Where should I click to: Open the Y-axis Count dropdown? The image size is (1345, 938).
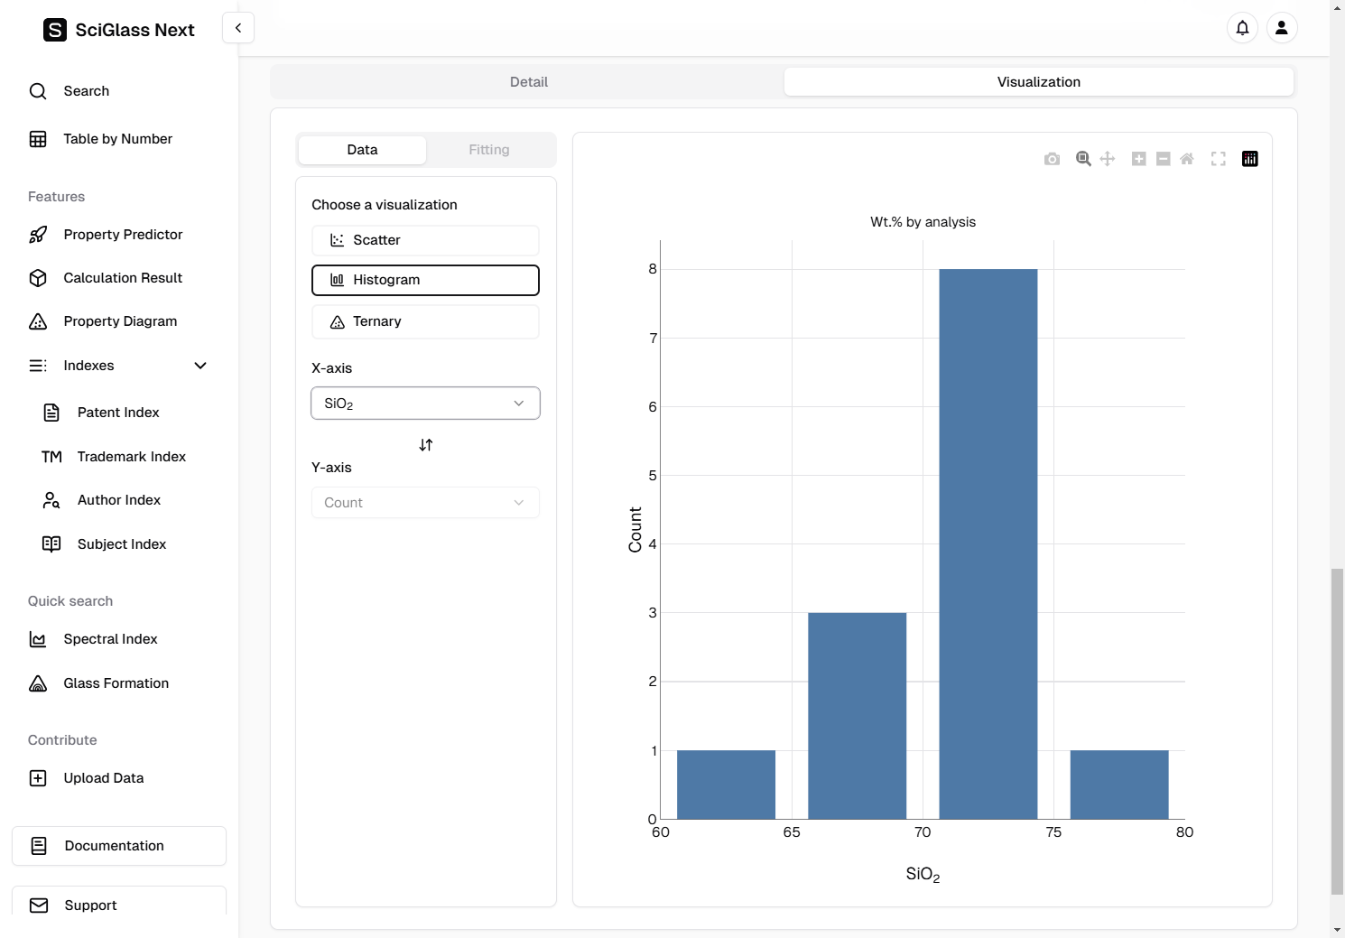pyautogui.click(x=425, y=503)
